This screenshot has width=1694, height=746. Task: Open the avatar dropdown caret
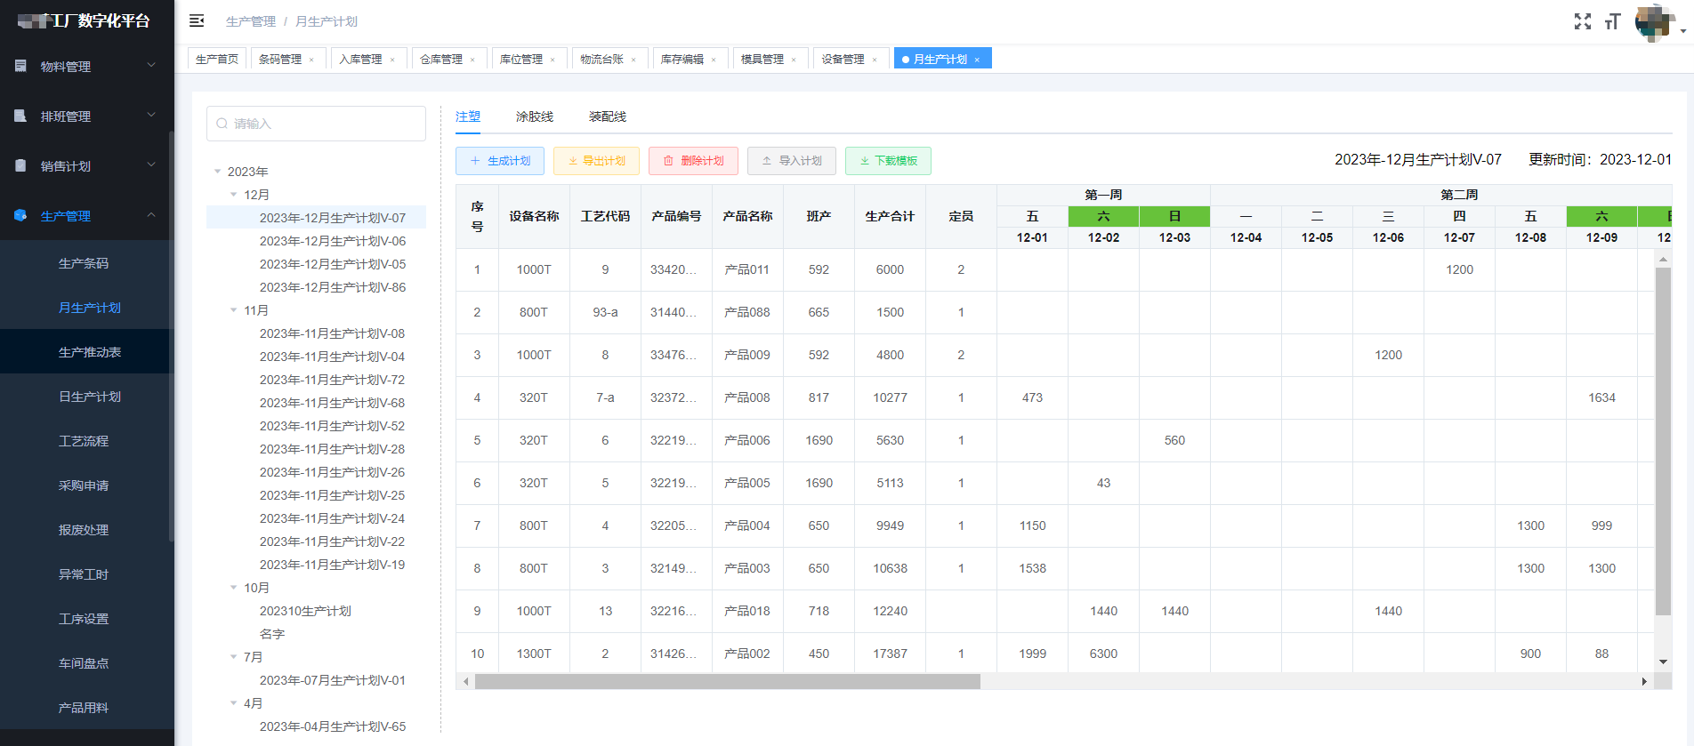[1682, 31]
